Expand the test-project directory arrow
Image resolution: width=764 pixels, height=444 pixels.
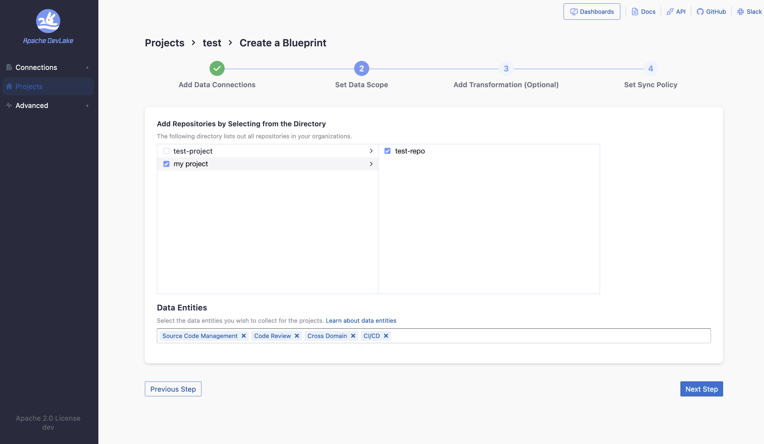point(371,151)
